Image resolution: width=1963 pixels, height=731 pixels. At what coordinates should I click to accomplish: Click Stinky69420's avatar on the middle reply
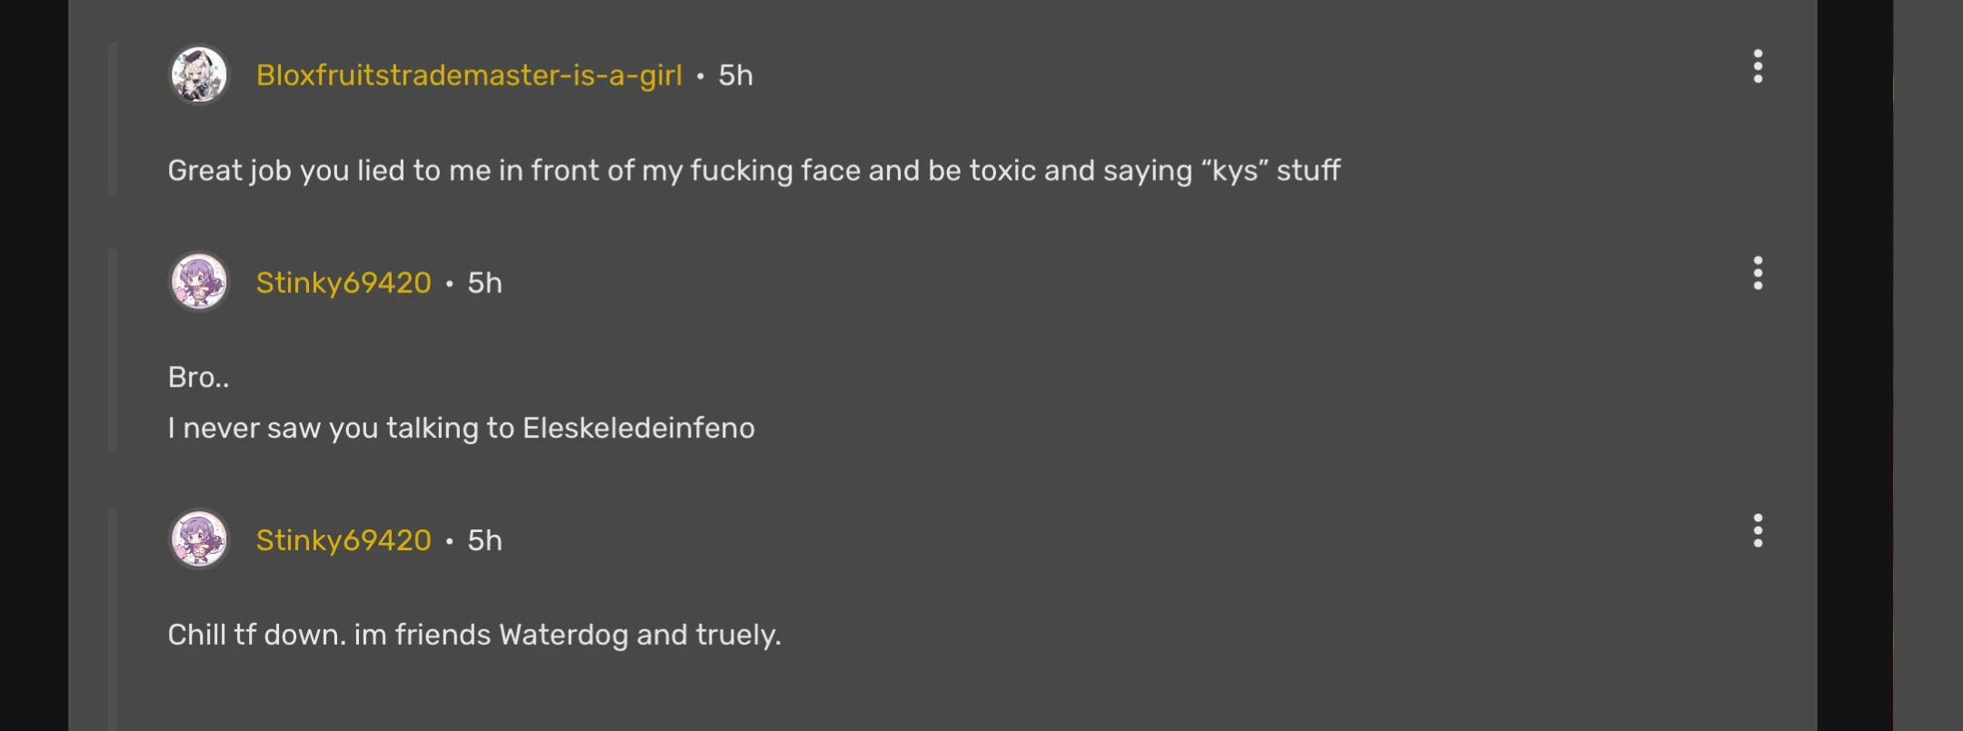click(199, 282)
